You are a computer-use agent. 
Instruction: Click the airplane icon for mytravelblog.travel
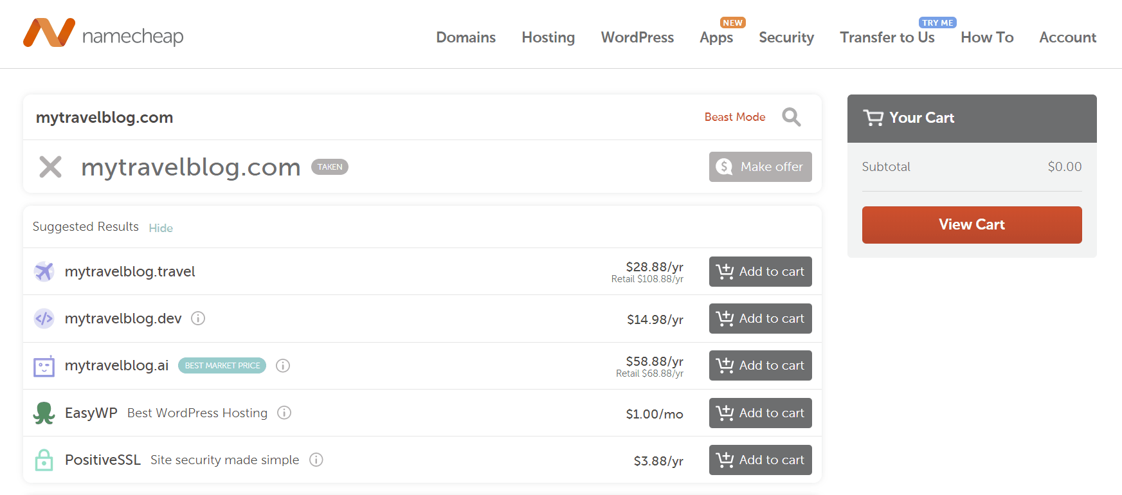[44, 272]
